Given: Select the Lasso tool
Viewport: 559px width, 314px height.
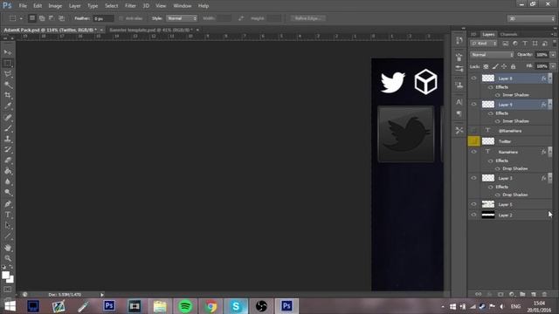Looking at the screenshot, I should coord(8,74).
